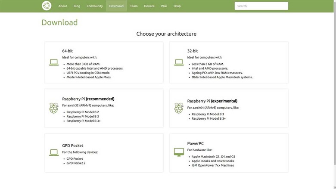The height and width of the screenshot is (189, 336).
Task: Choose the PowerPC heading
Action: click(x=196, y=143)
